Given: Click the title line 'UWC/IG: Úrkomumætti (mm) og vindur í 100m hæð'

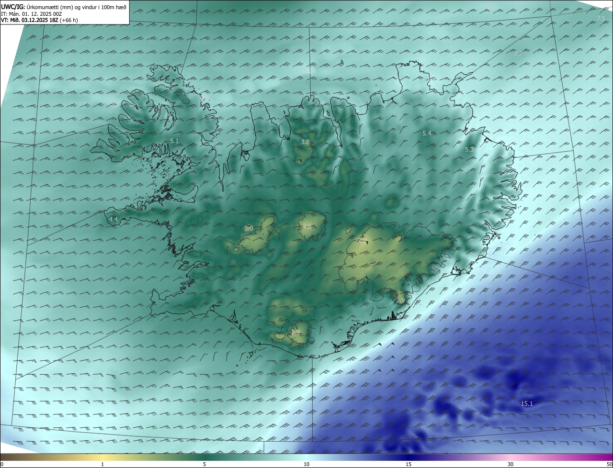Looking at the screenshot, I should point(64,7).
